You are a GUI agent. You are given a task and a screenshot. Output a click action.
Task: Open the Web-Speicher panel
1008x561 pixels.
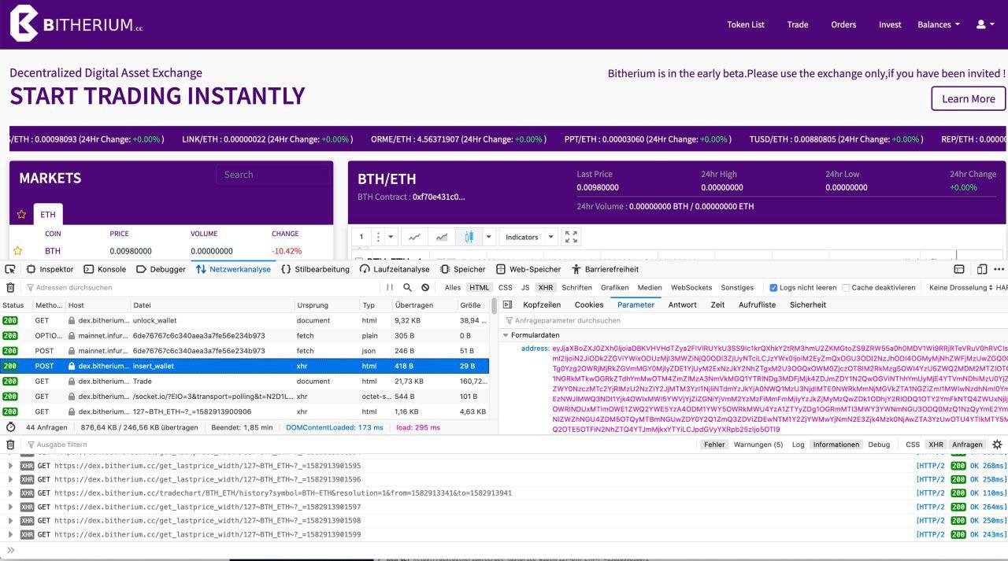(x=528, y=269)
